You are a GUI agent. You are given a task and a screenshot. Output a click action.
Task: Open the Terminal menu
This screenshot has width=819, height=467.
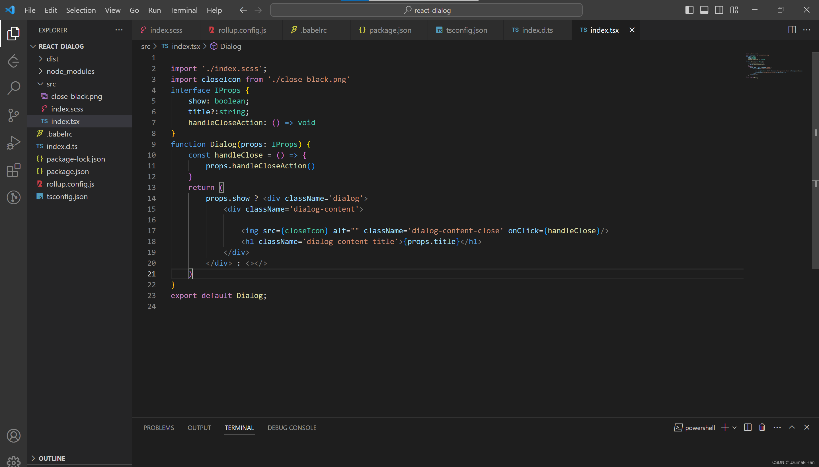pos(184,10)
